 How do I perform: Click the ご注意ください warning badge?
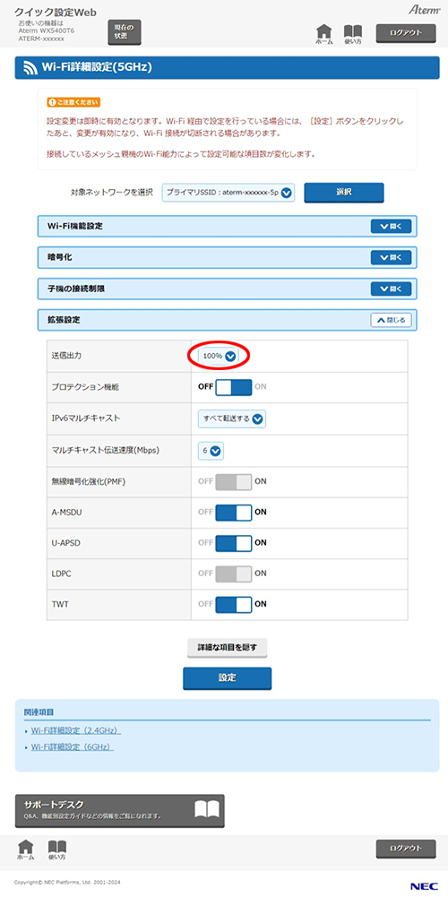[73, 102]
